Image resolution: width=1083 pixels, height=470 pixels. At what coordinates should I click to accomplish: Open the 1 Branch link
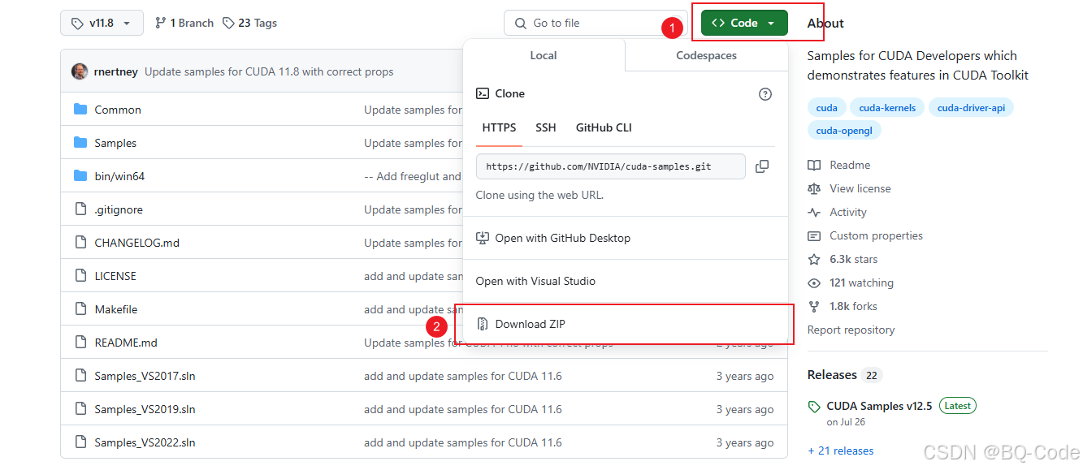[184, 23]
